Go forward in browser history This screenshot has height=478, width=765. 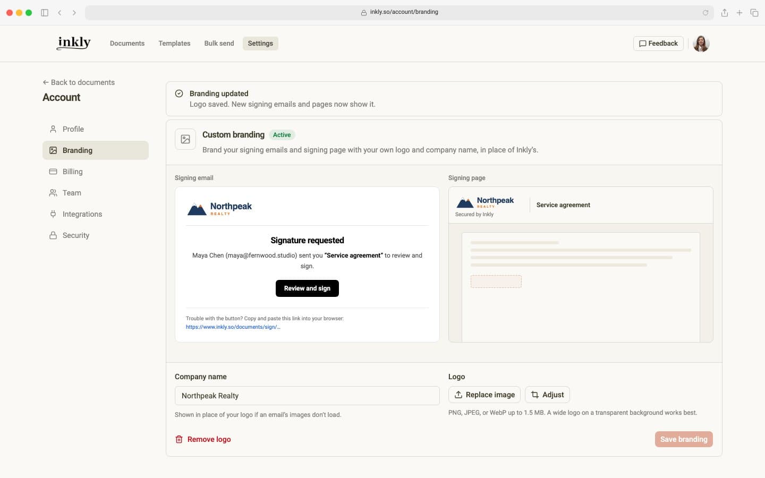point(74,13)
